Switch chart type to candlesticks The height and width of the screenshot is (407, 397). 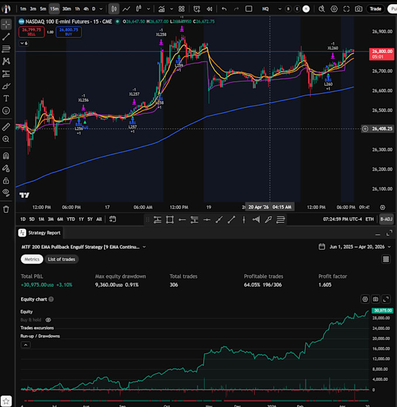(114, 9)
